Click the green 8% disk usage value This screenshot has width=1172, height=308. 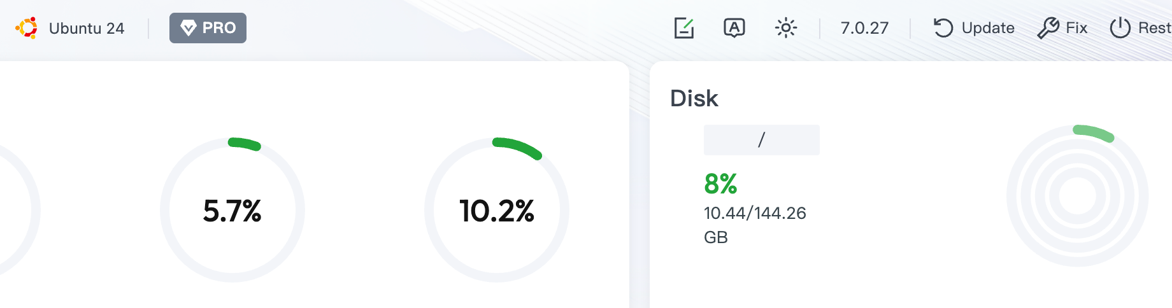(720, 184)
